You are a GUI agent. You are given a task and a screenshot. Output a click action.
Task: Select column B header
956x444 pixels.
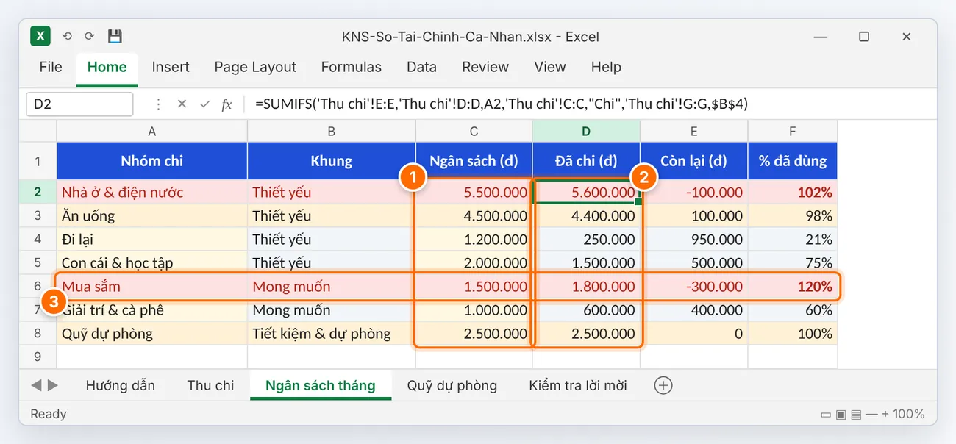tap(332, 132)
